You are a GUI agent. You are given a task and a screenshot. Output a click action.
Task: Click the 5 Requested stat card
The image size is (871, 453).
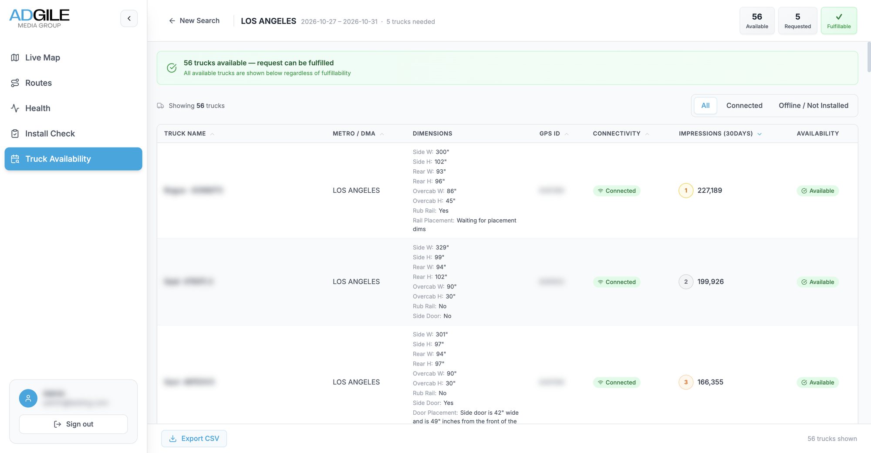[797, 20]
